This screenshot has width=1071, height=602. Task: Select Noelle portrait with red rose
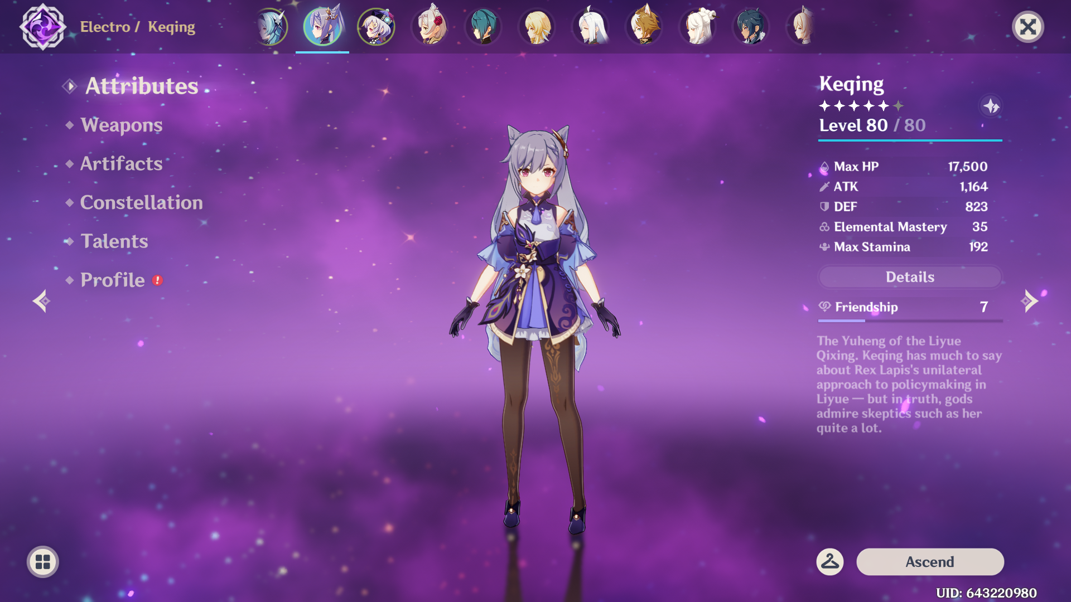click(x=430, y=27)
